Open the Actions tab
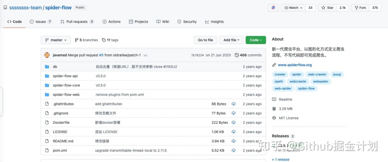 (112, 22)
